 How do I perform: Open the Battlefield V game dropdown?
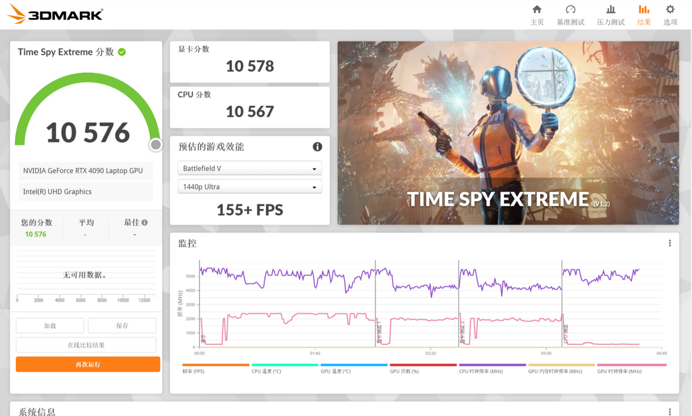[250, 168]
